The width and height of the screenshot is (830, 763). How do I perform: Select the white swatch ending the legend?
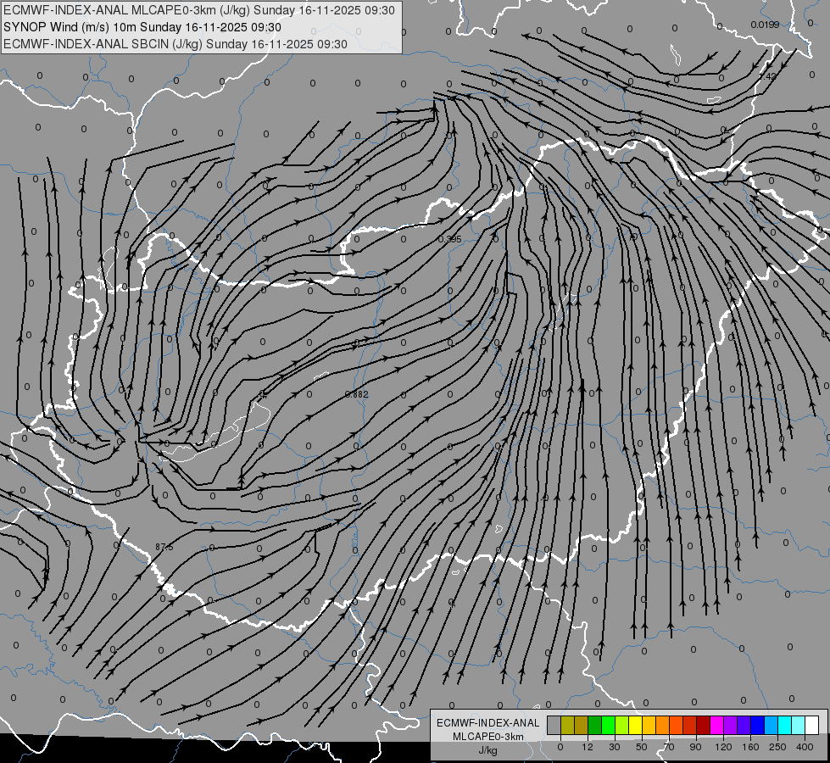pyautogui.click(x=812, y=725)
